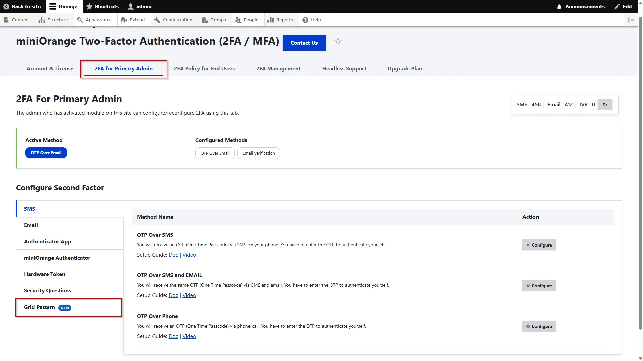Select 2FA for Primary Admin tab
The width and height of the screenshot is (643, 361).
pyautogui.click(x=124, y=69)
